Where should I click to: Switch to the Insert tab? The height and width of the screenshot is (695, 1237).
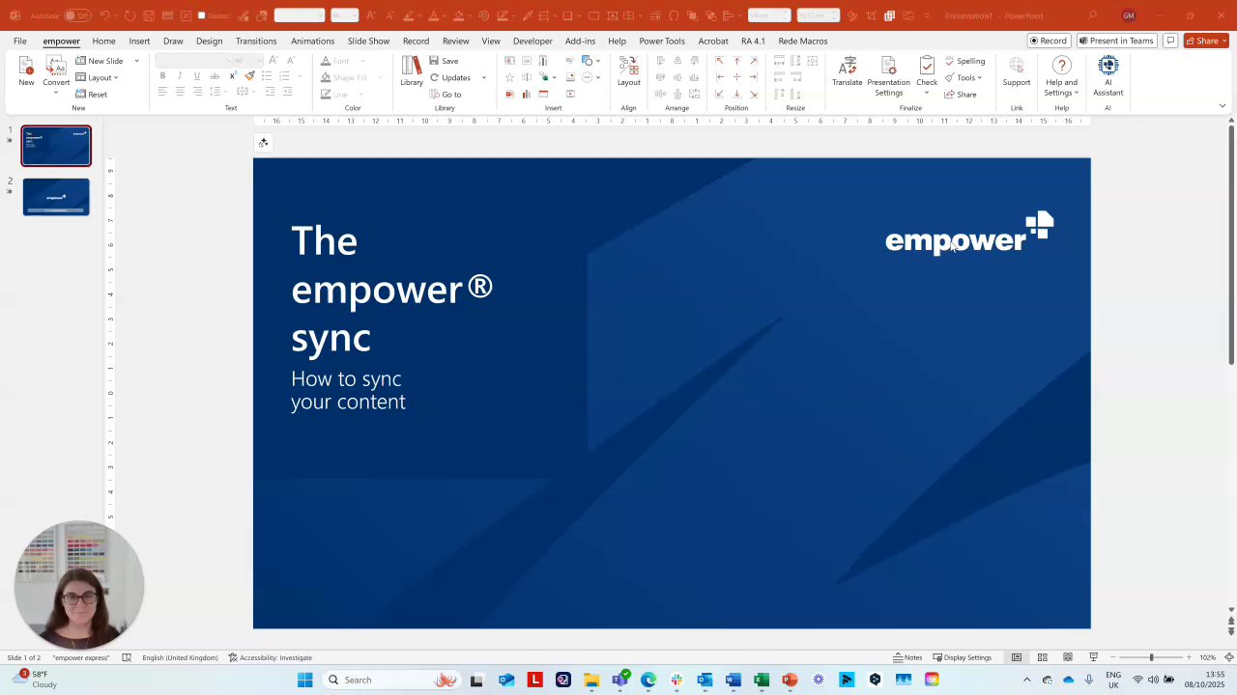tap(139, 41)
